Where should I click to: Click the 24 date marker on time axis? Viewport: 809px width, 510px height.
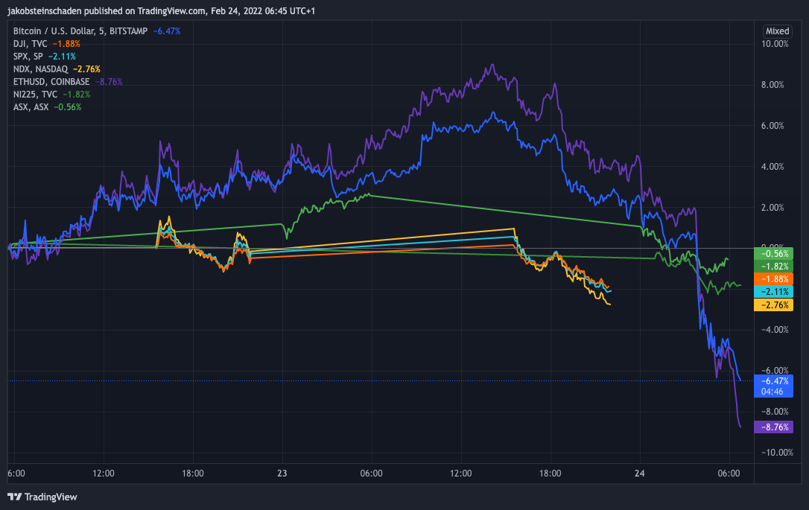[639, 473]
